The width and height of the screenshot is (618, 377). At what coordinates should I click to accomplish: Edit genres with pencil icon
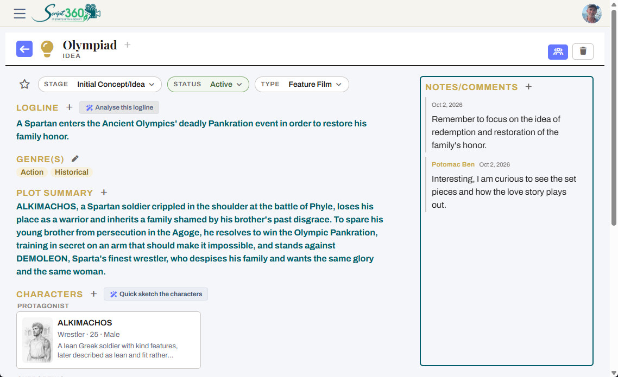(x=75, y=158)
